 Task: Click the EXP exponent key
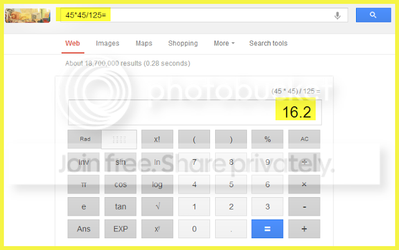(120, 229)
